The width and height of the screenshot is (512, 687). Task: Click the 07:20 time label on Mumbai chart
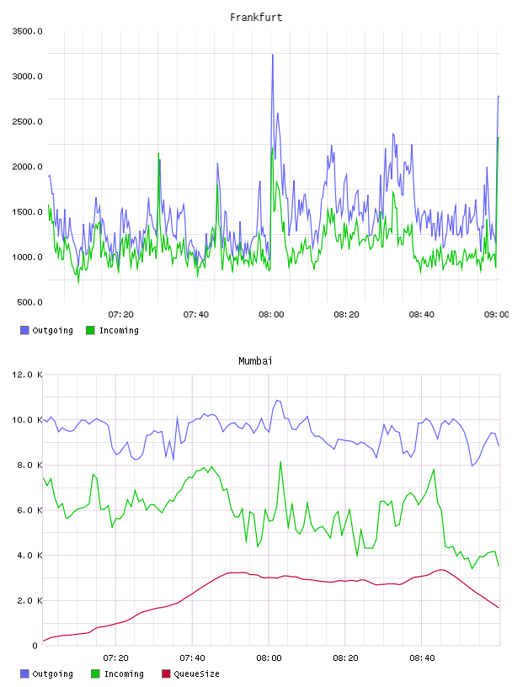115,658
